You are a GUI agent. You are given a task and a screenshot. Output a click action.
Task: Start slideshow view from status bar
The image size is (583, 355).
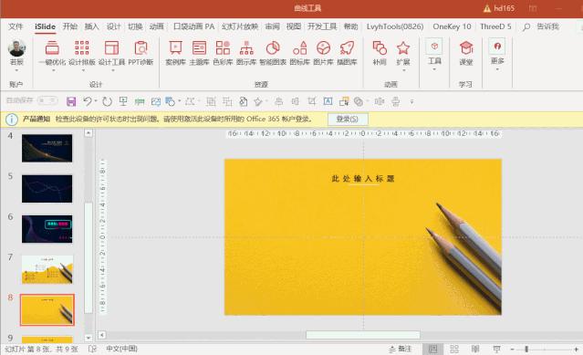pos(496,349)
